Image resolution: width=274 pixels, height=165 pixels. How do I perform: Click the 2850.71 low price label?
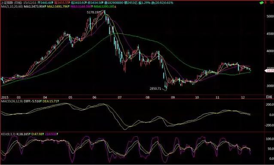point(155,89)
